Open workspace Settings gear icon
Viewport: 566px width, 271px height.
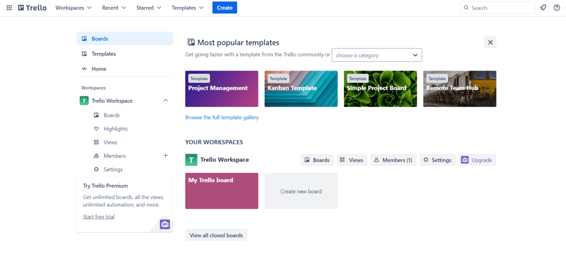point(97,169)
